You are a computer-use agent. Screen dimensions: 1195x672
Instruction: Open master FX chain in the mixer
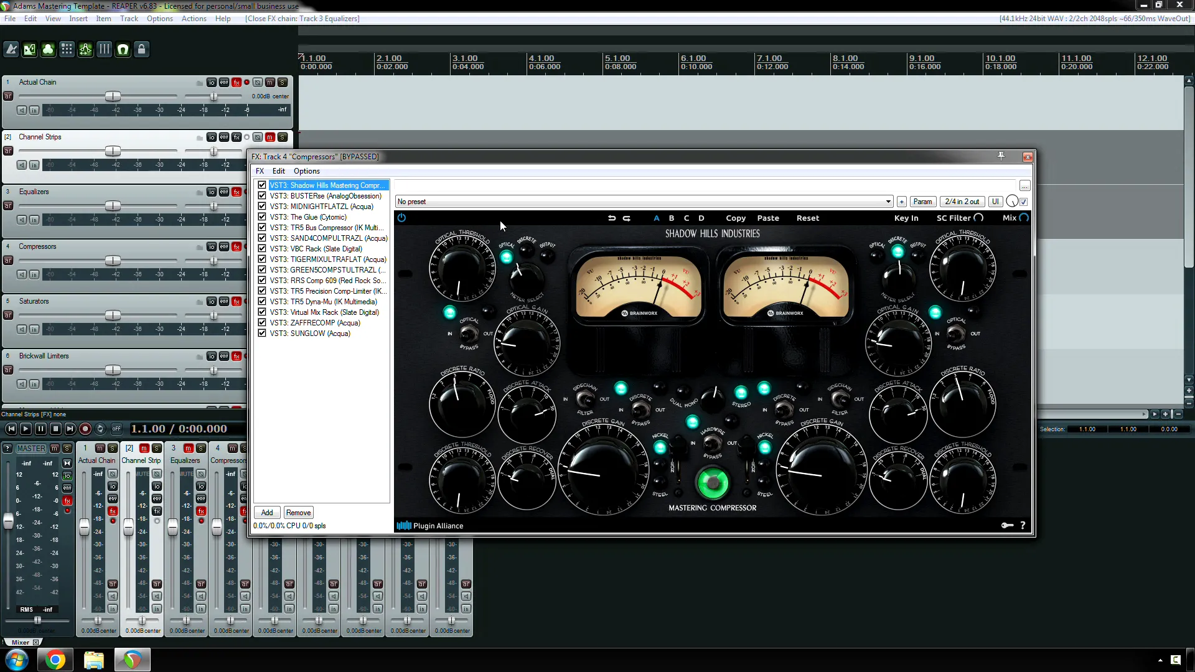tap(67, 500)
